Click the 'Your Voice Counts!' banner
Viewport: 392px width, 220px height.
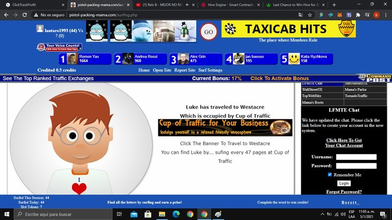pos(60,47)
